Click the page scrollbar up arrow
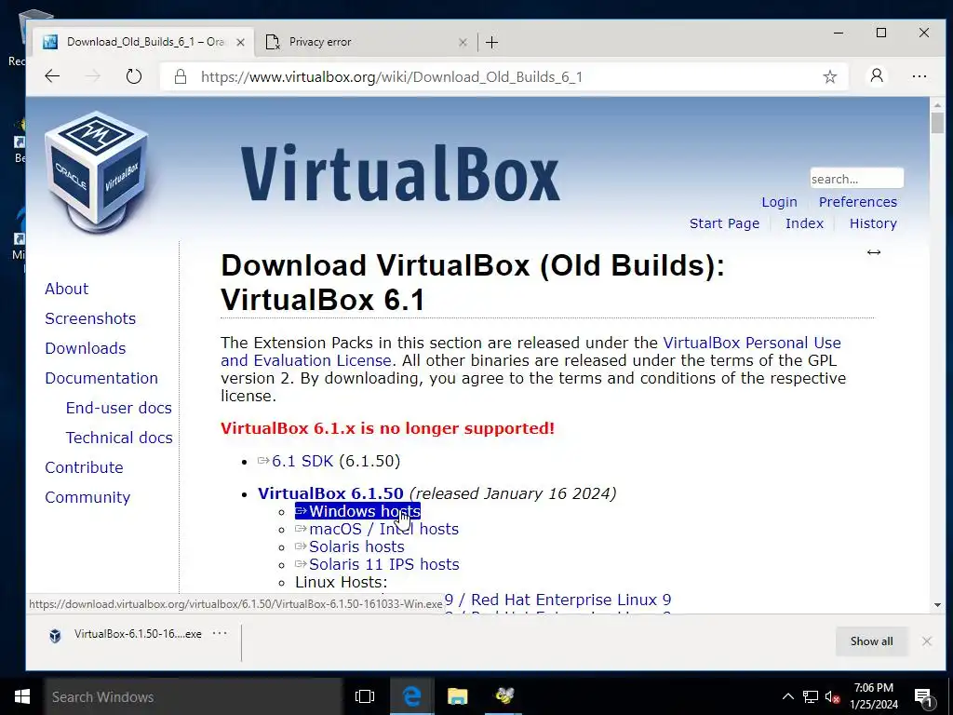Screen dimensions: 953x715 pyautogui.click(x=937, y=103)
